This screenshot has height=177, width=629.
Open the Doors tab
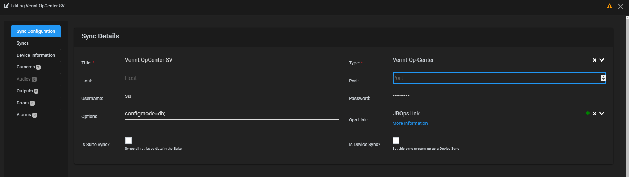click(x=36, y=103)
